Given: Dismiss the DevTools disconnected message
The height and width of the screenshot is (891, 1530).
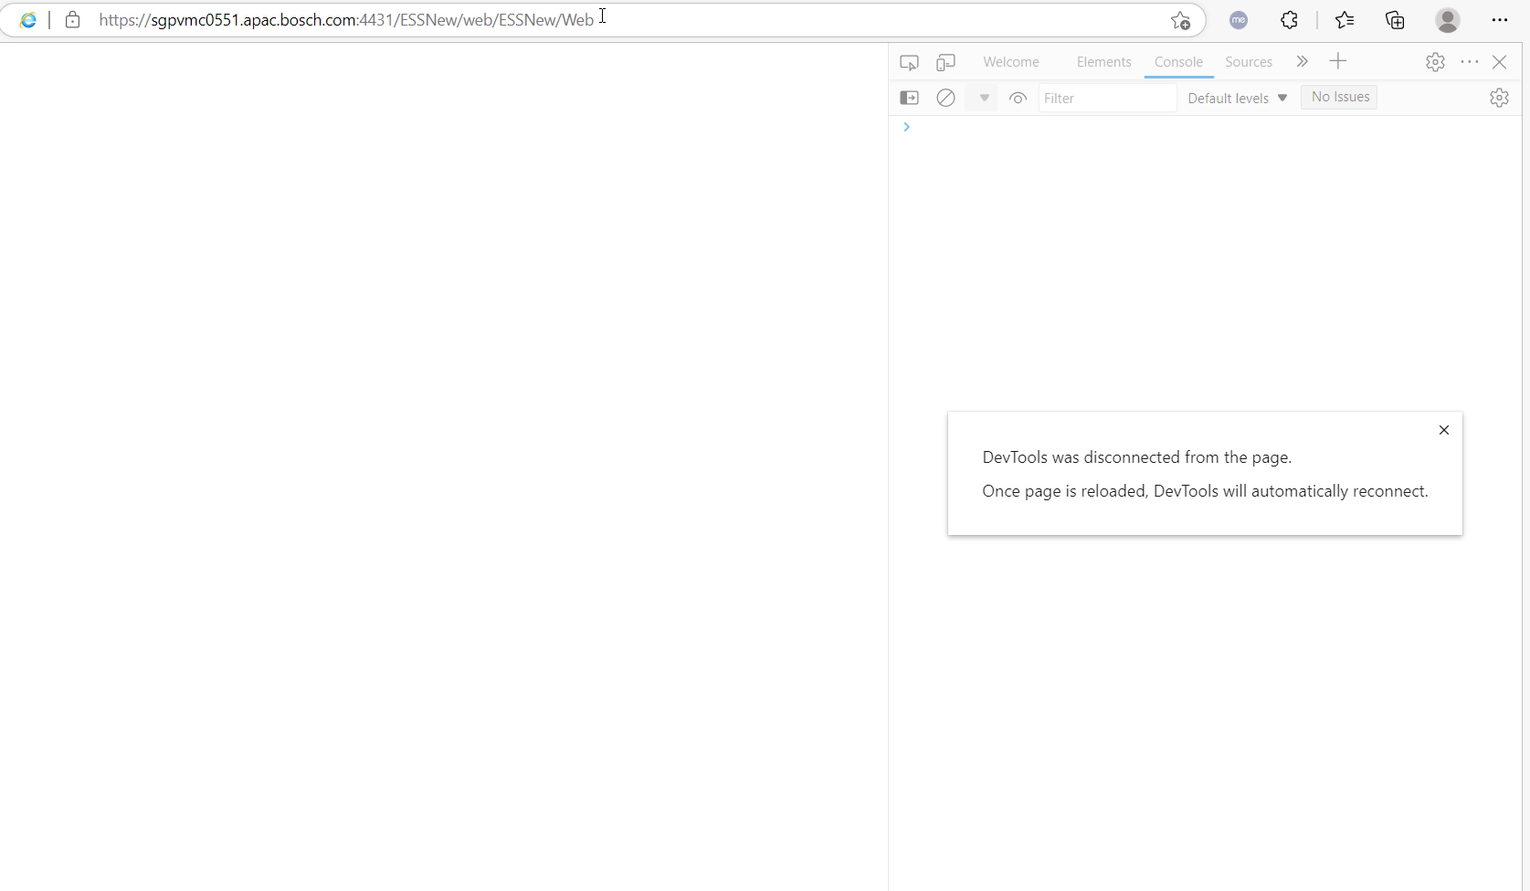Looking at the screenshot, I should click(x=1444, y=430).
